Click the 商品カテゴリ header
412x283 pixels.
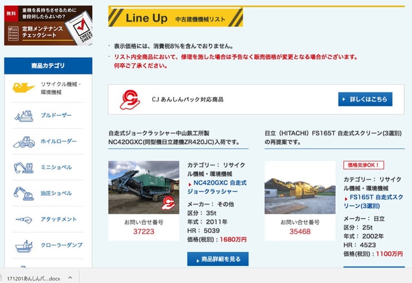(48, 66)
